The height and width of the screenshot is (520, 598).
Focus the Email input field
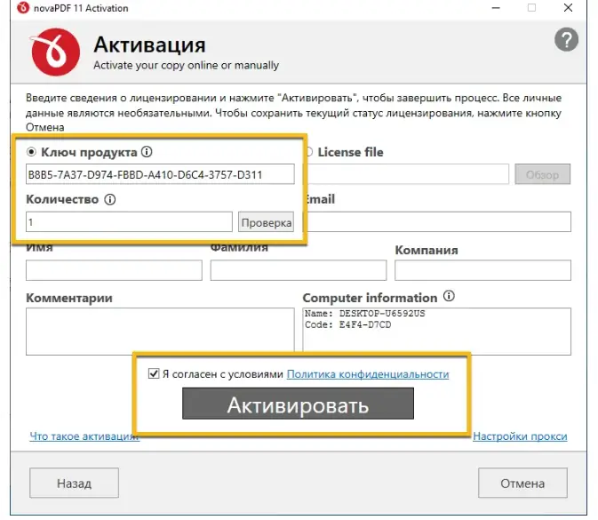(x=438, y=221)
